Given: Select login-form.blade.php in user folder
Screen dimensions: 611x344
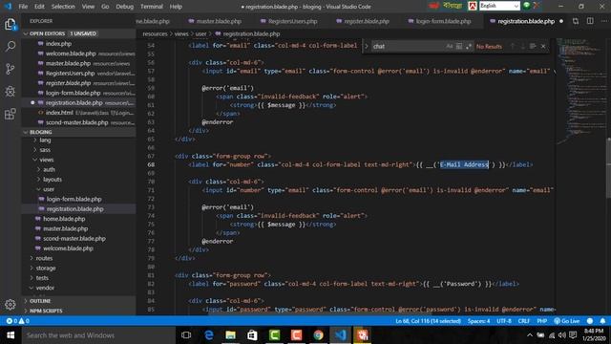Looking at the screenshot, I should (74, 199).
